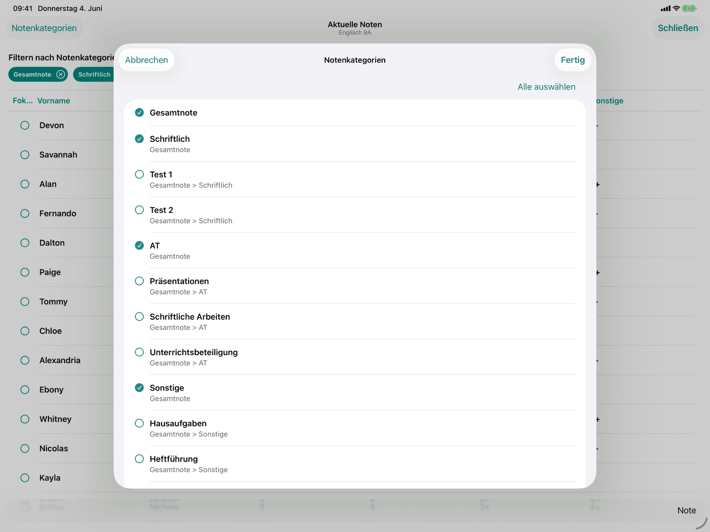Image resolution: width=710 pixels, height=532 pixels.
Task: Open Notenkategorien in the top bar
Action: [x=44, y=28]
